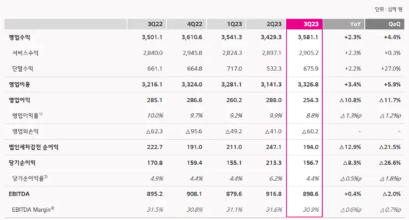Click the 서비스수익 row label
Viewport: 409px width, 220px height.
pos(25,53)
